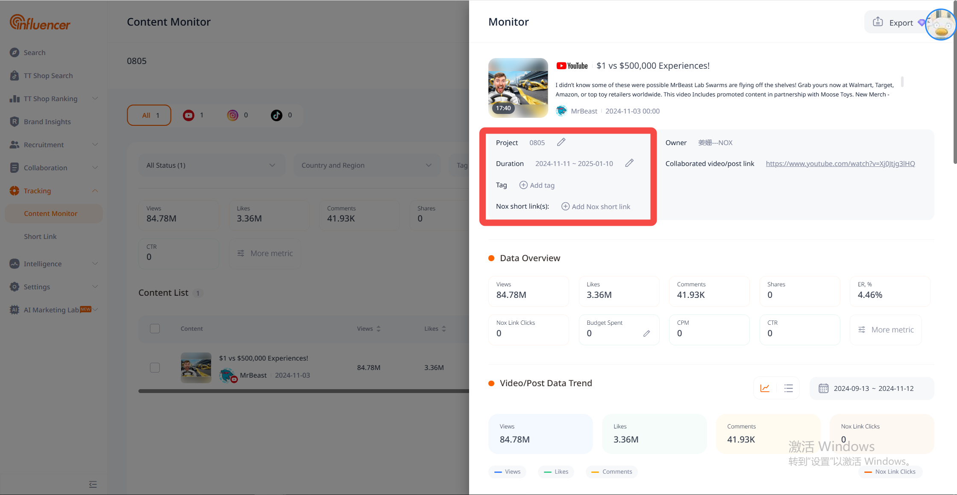Image resolution: width=957 pixels, height=495 pixels.
Task: Open the user profile avatar
Action: (x=940, y=25)
